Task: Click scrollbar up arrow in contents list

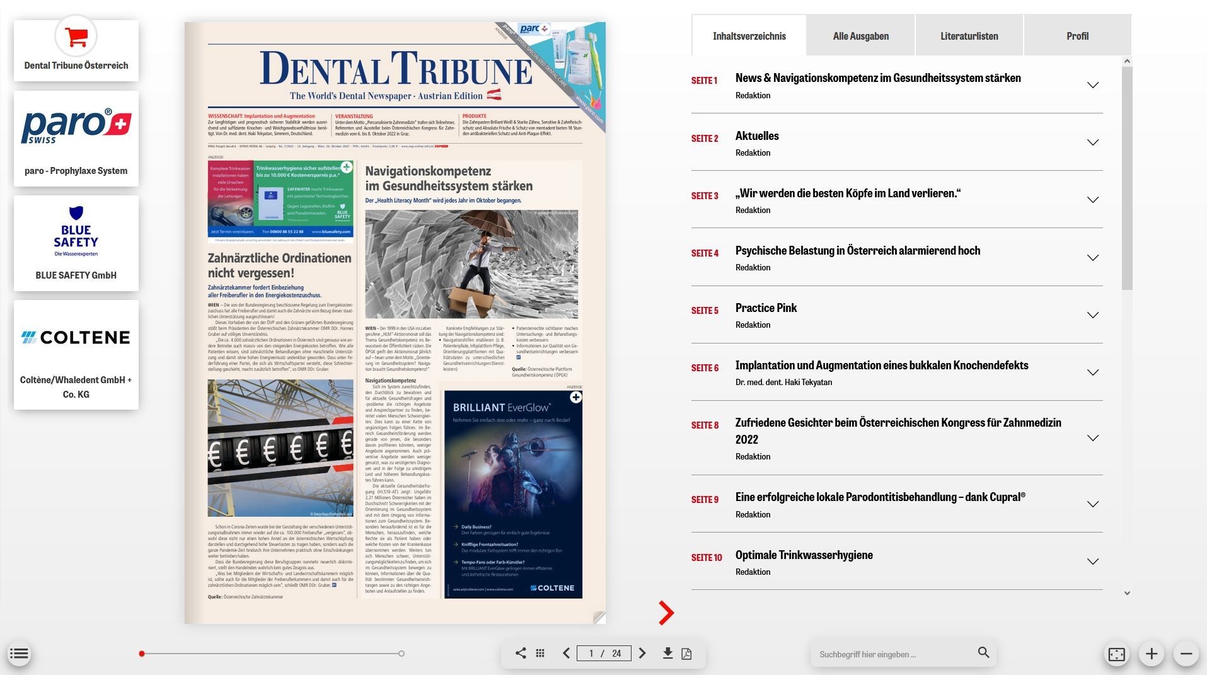Action: [x=1127, y=61]
